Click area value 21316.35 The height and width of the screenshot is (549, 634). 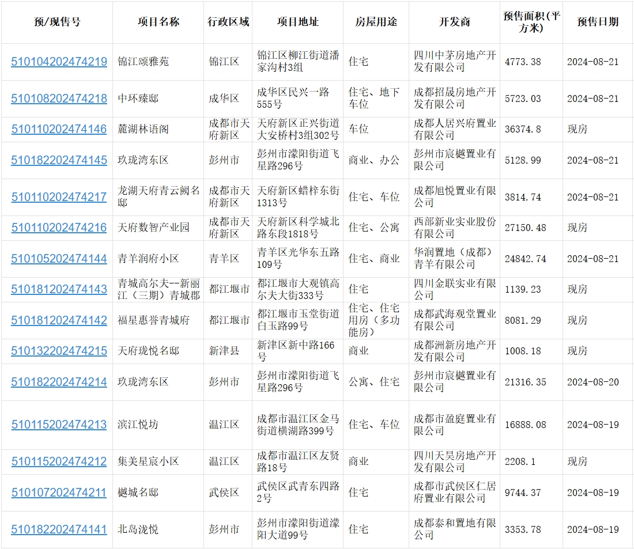526,382
